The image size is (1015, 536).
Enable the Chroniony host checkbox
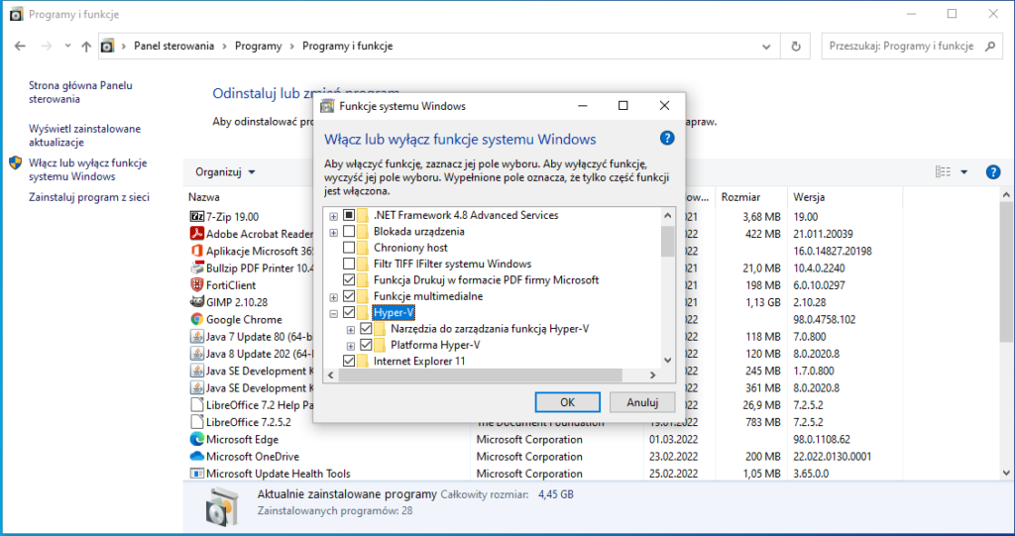[349, 248]
